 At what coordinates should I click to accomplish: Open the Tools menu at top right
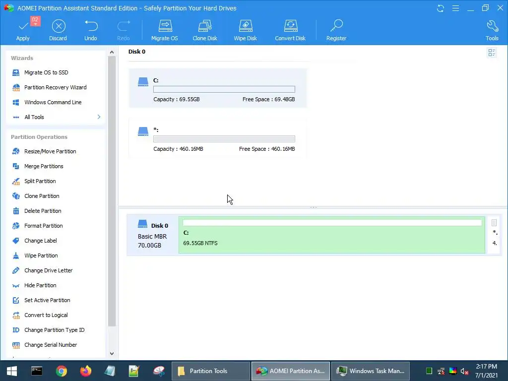coord(492,30)
